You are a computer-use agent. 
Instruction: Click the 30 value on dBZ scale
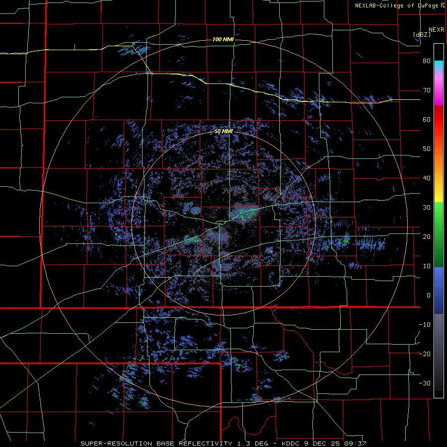[427, 207]
